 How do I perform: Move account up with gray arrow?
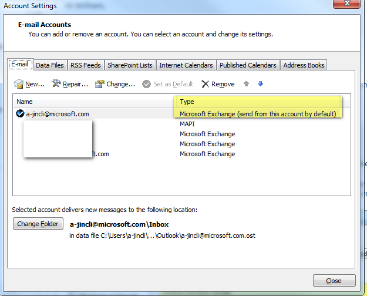click(246, 83)
